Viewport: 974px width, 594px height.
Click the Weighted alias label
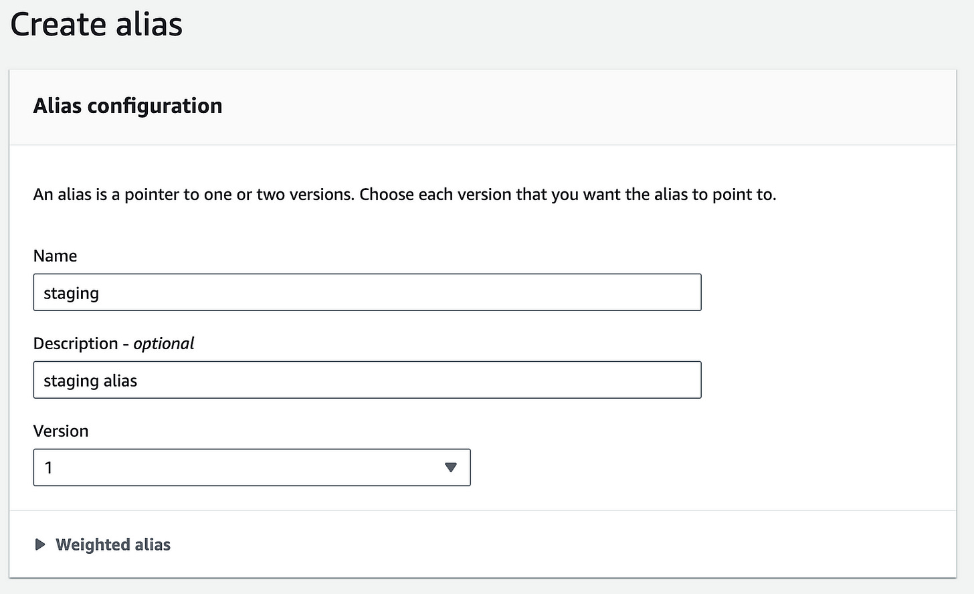pyautogui.click(x=112, y=544)
